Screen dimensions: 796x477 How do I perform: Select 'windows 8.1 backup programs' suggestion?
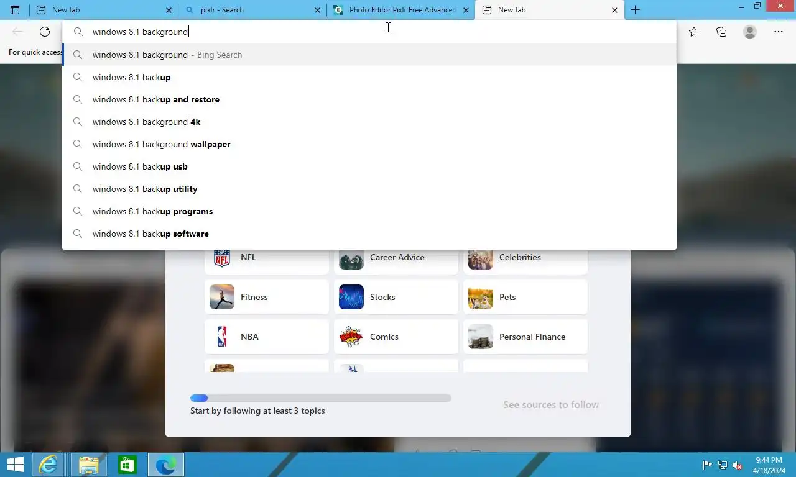369,211
